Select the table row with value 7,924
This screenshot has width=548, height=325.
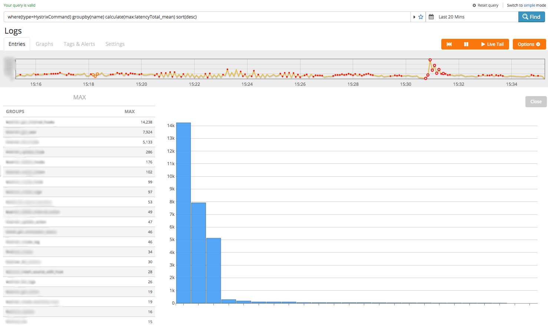(x=79, y=132)
